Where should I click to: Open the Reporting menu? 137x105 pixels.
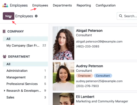click(x=84, y=5)
